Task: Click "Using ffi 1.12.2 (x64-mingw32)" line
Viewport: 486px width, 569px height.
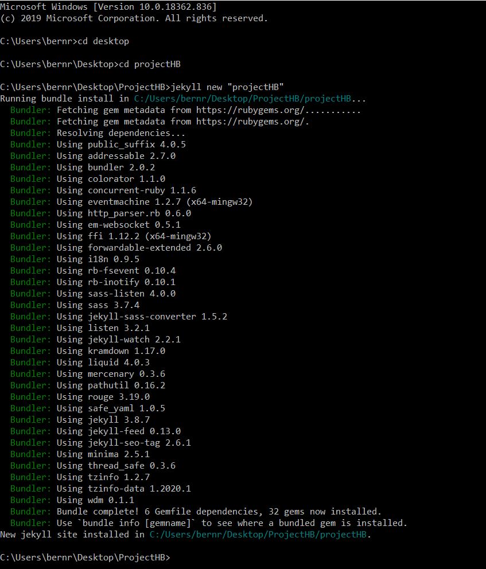Action: coord(111,236)
